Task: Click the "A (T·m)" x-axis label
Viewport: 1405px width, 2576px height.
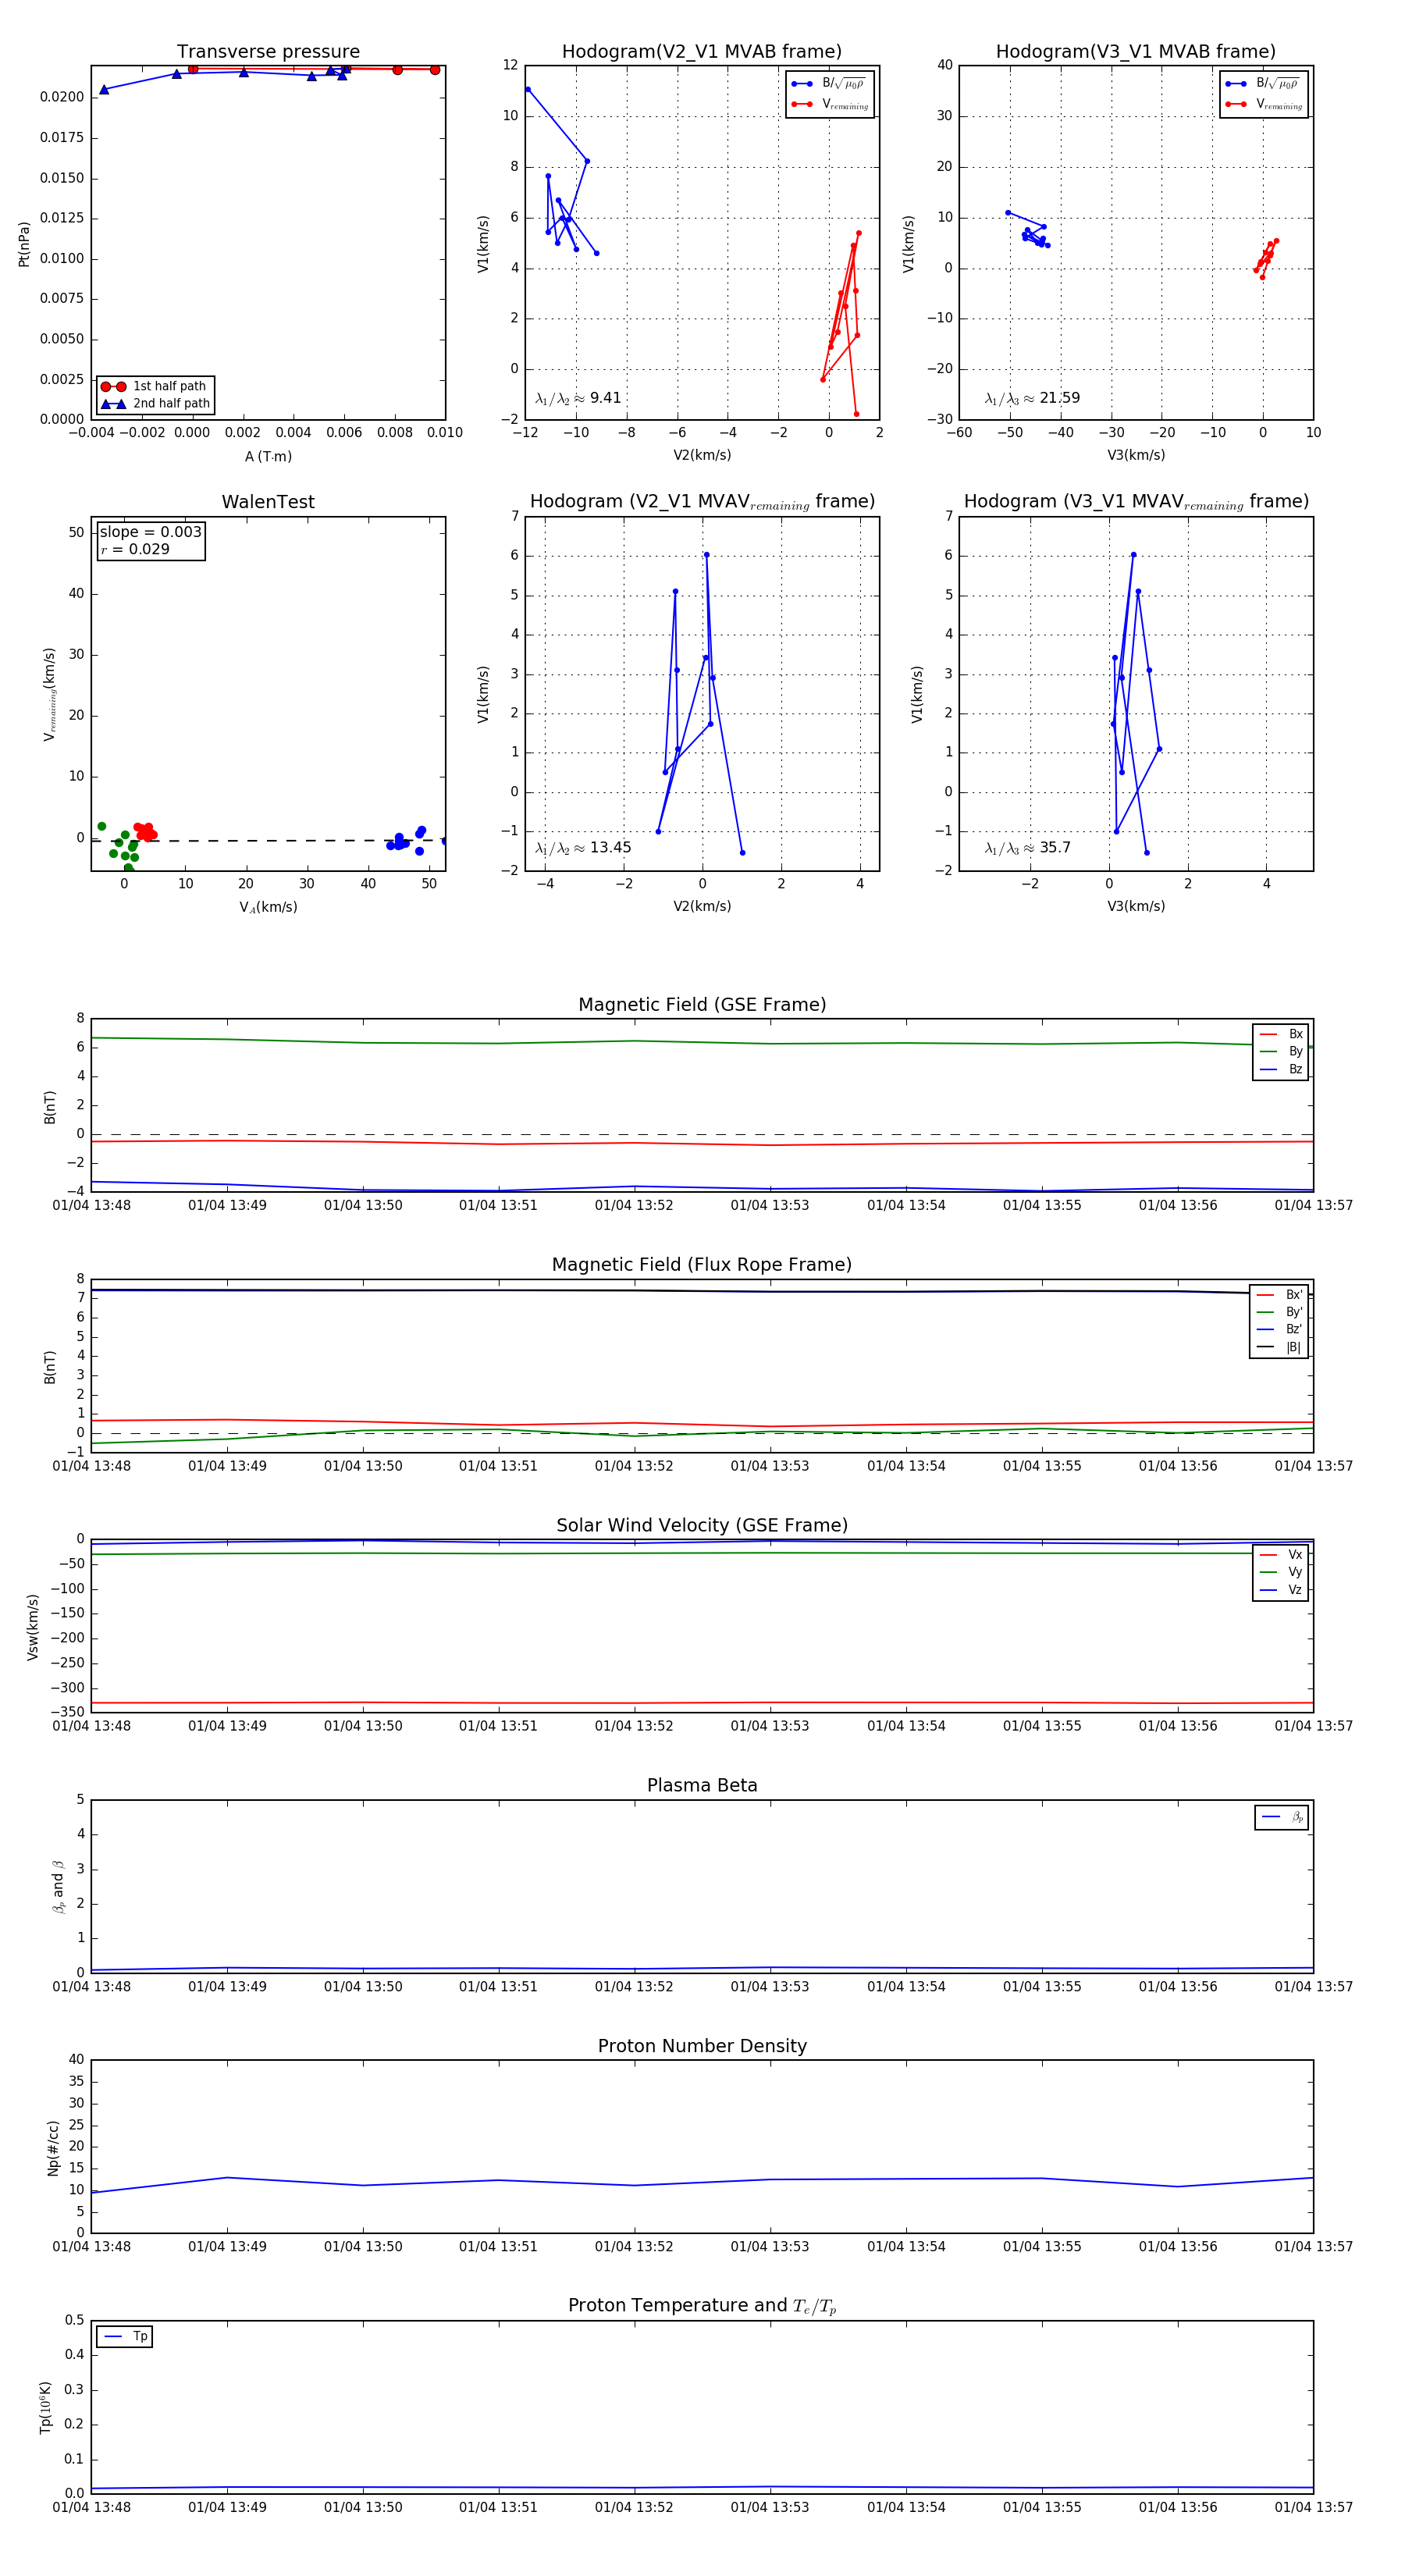Action: pos(268,457)
